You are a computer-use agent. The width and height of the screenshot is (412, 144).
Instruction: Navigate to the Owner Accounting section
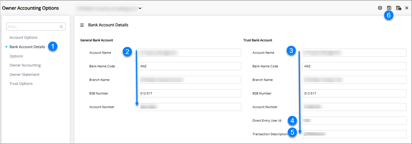click(25, 65)
